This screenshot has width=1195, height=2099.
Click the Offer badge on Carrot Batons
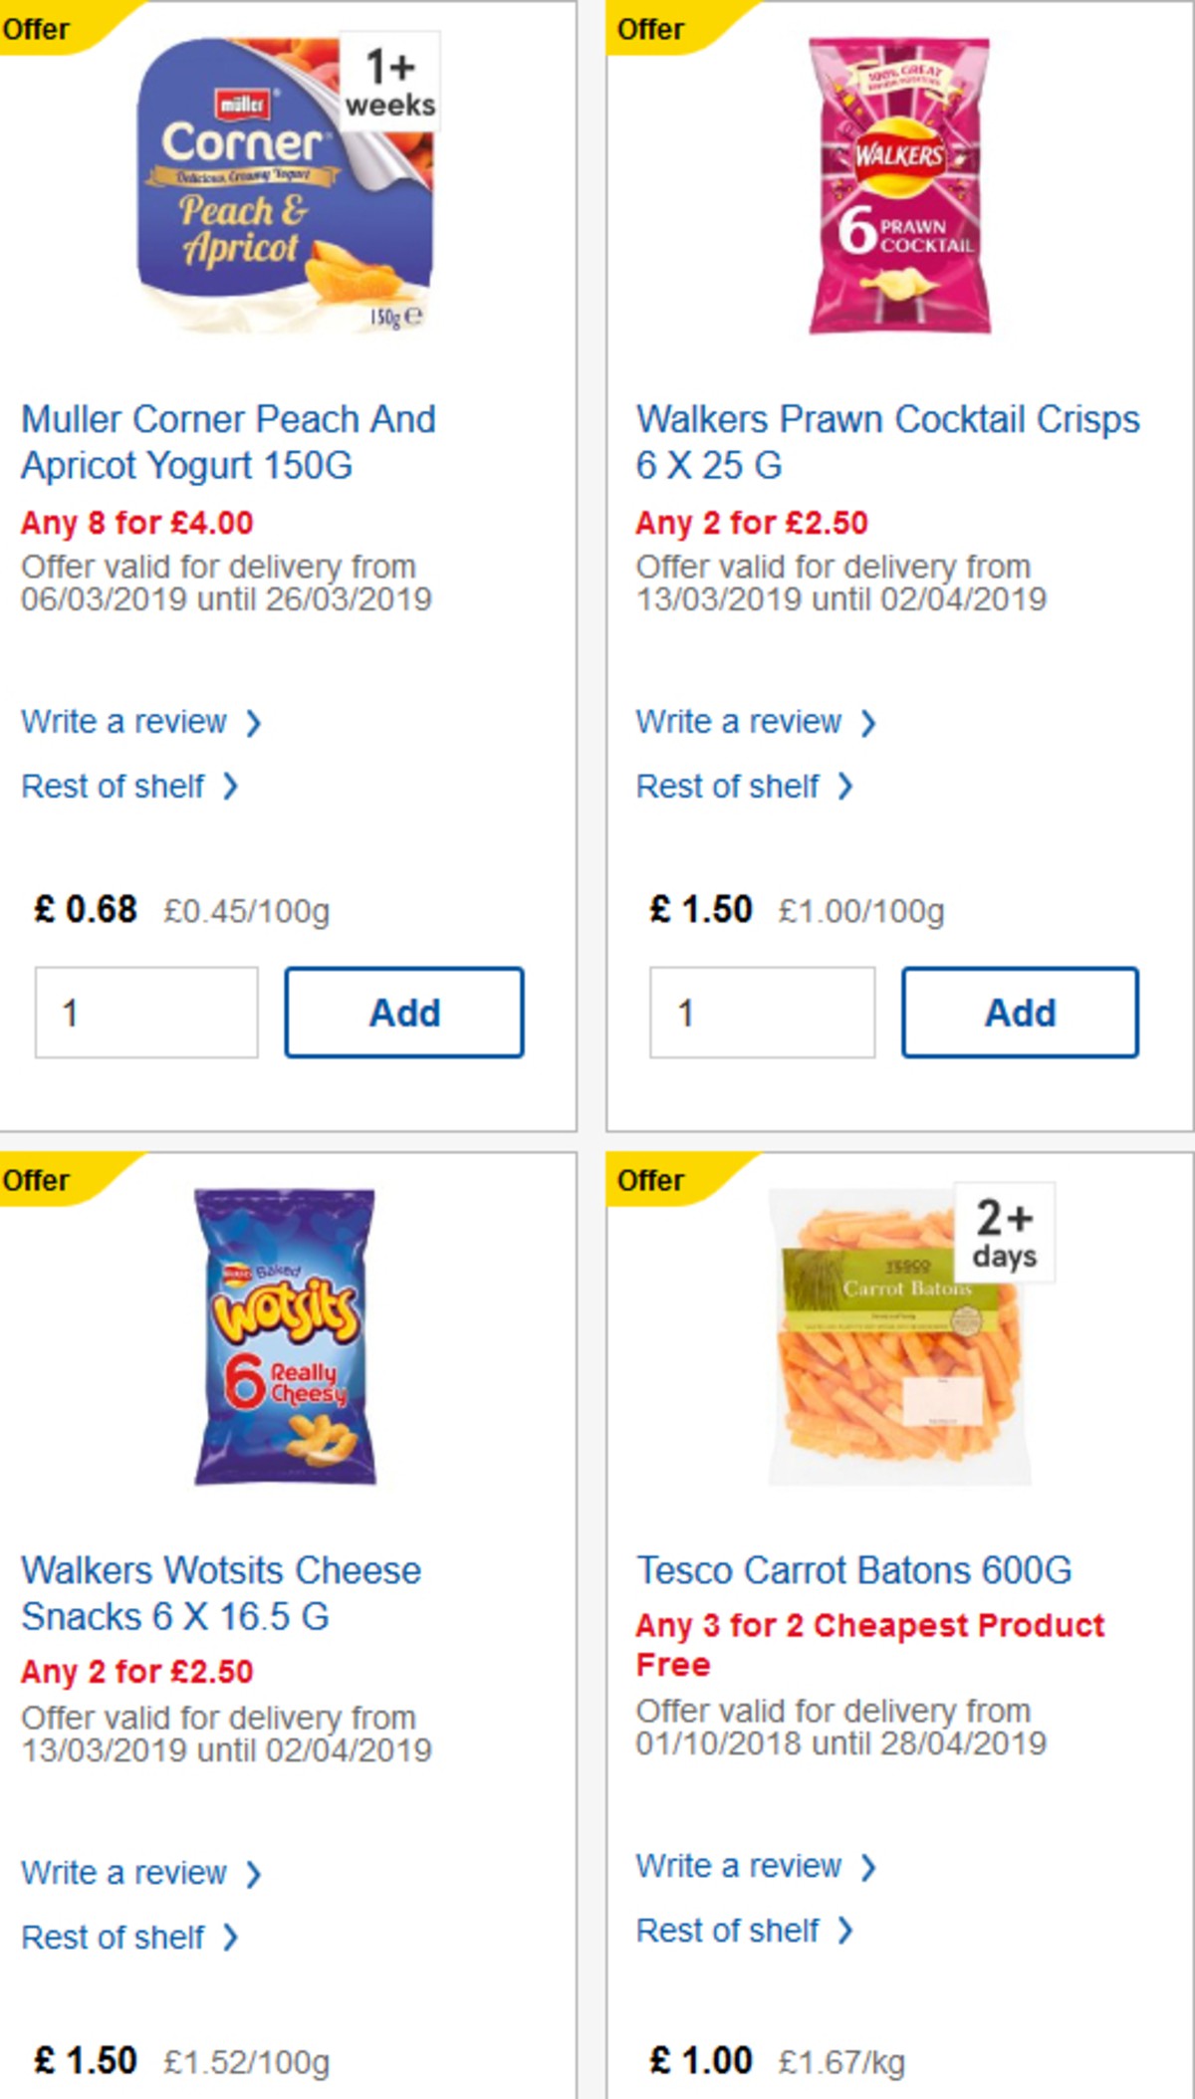652,1181
